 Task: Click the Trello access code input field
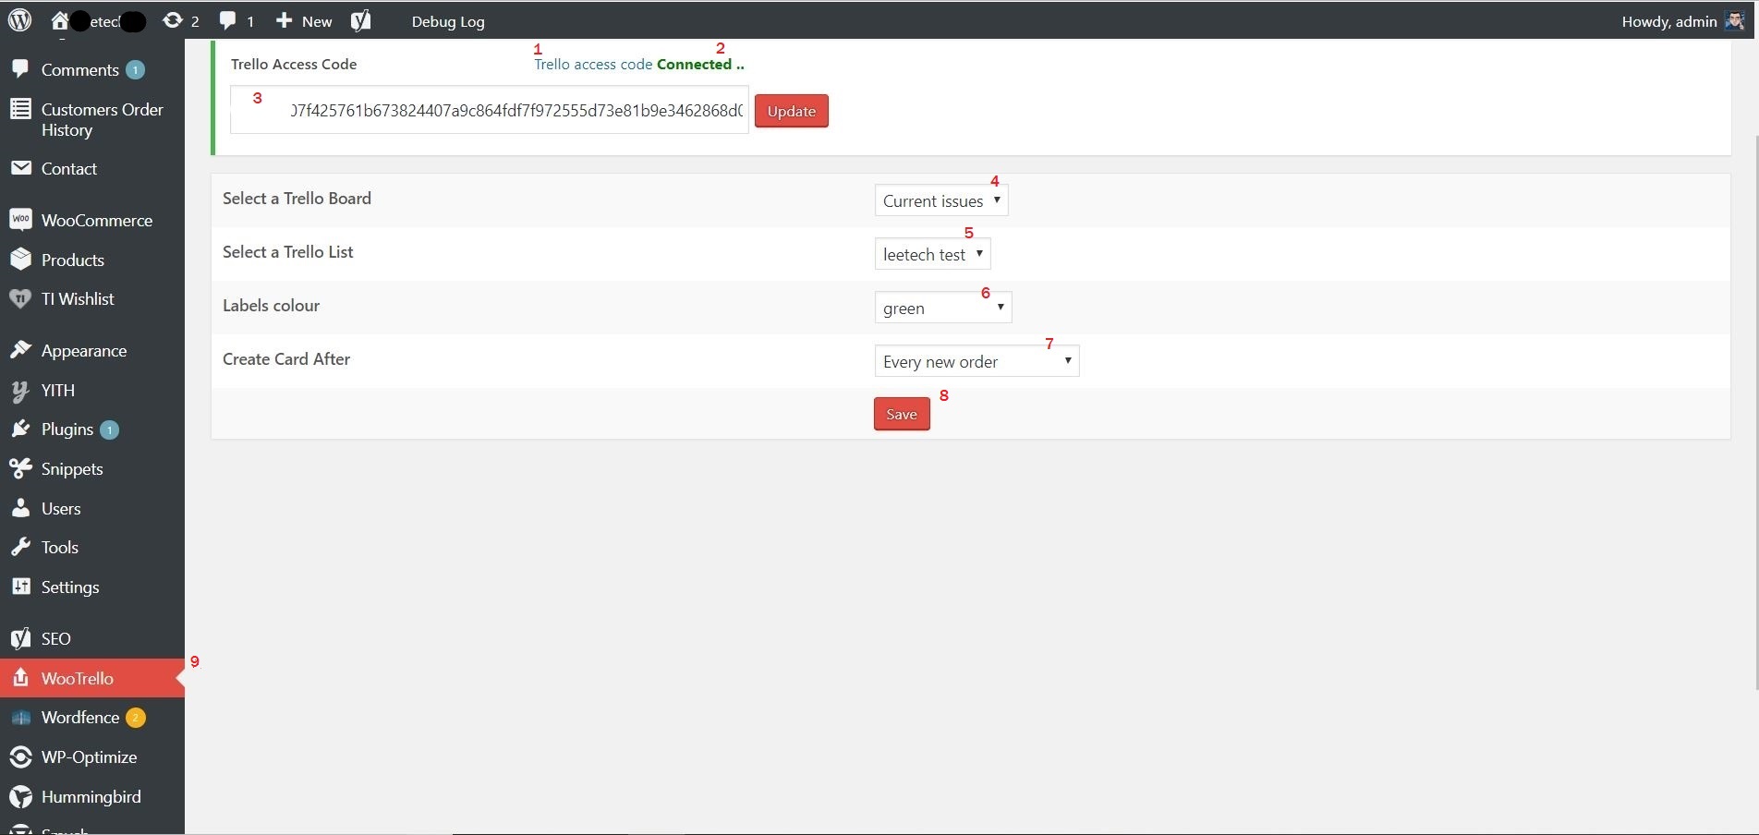(x=490, y=110)
